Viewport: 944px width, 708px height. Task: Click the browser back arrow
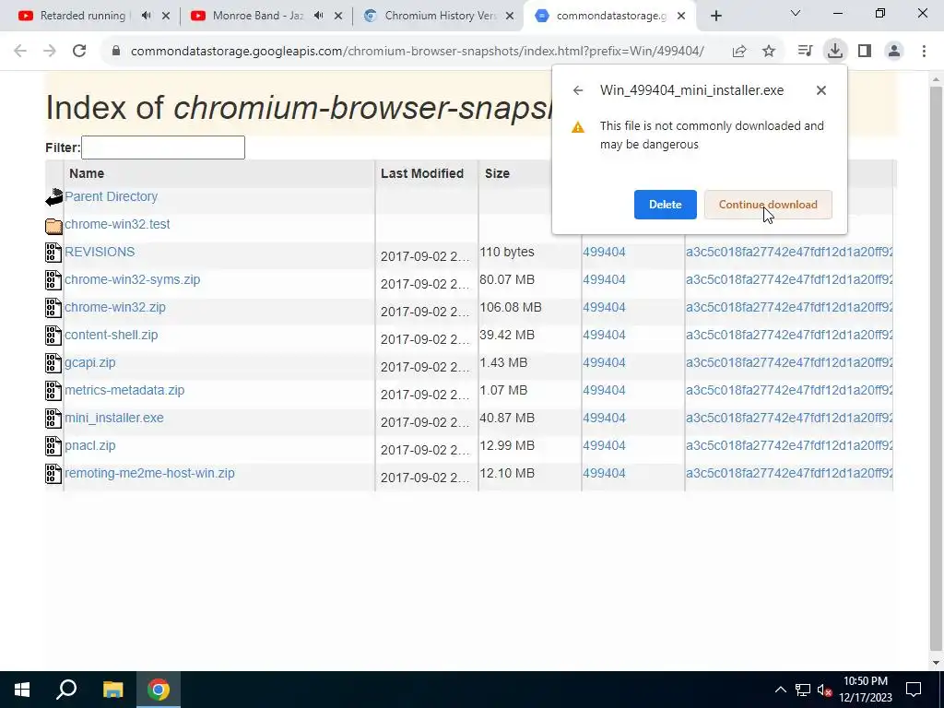(20, 52)
